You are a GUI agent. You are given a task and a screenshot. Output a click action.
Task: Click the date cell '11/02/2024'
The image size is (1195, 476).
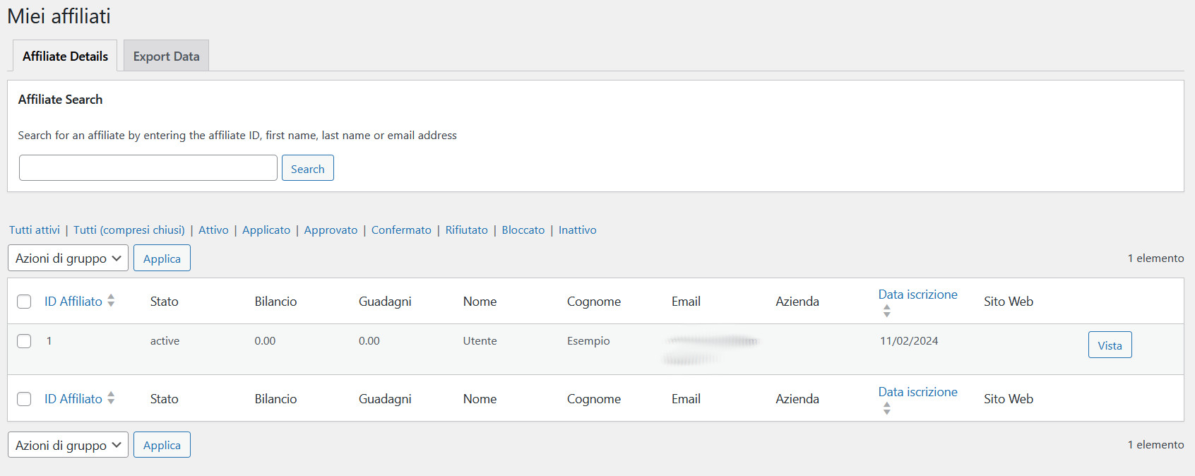point(909,341)
